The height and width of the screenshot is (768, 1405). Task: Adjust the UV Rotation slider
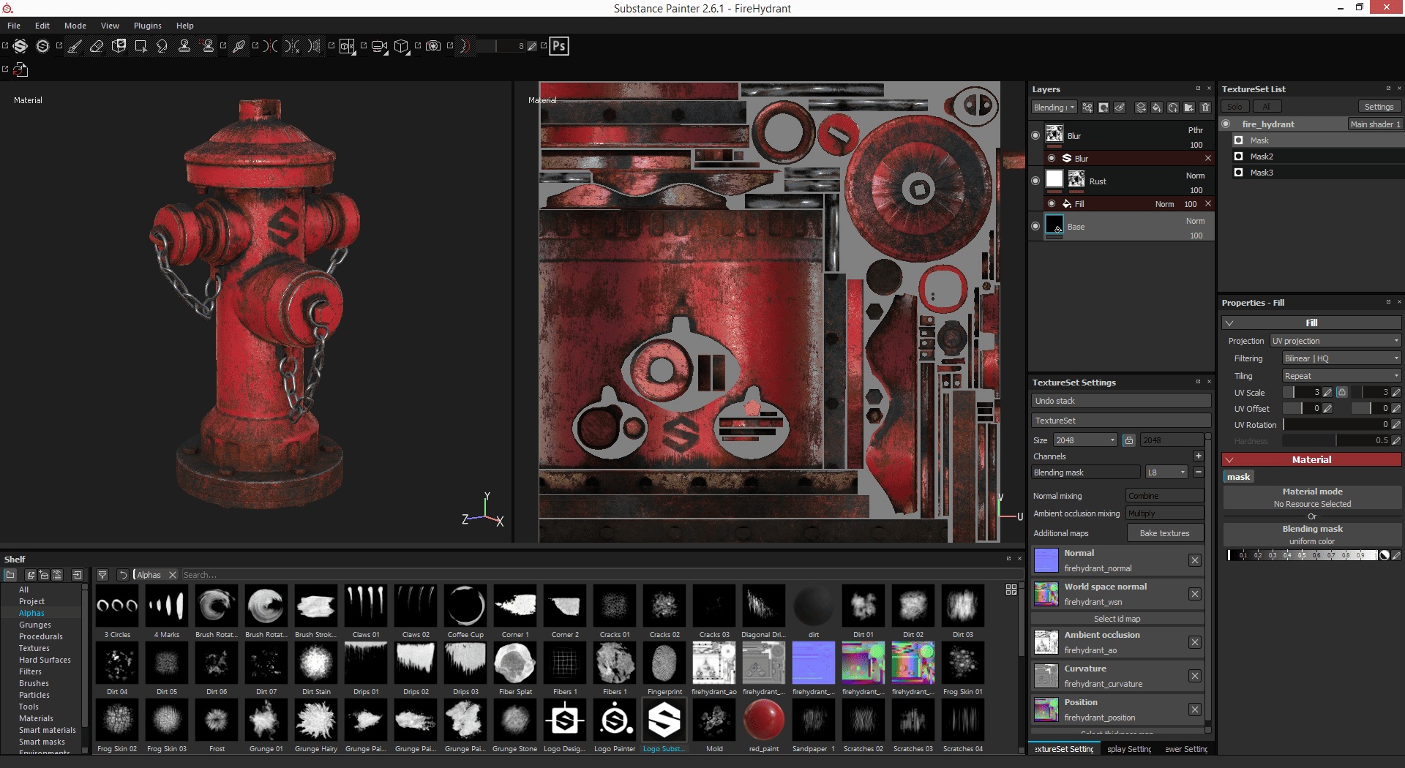pyautogui.click(x=1336, y=424)
